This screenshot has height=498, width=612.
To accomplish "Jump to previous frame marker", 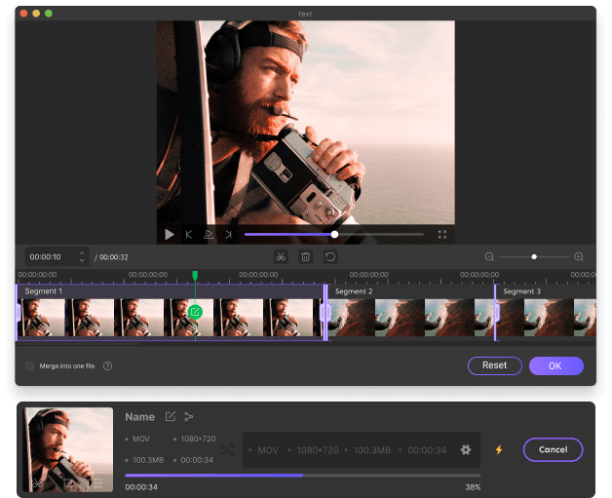I will (189, 235).
